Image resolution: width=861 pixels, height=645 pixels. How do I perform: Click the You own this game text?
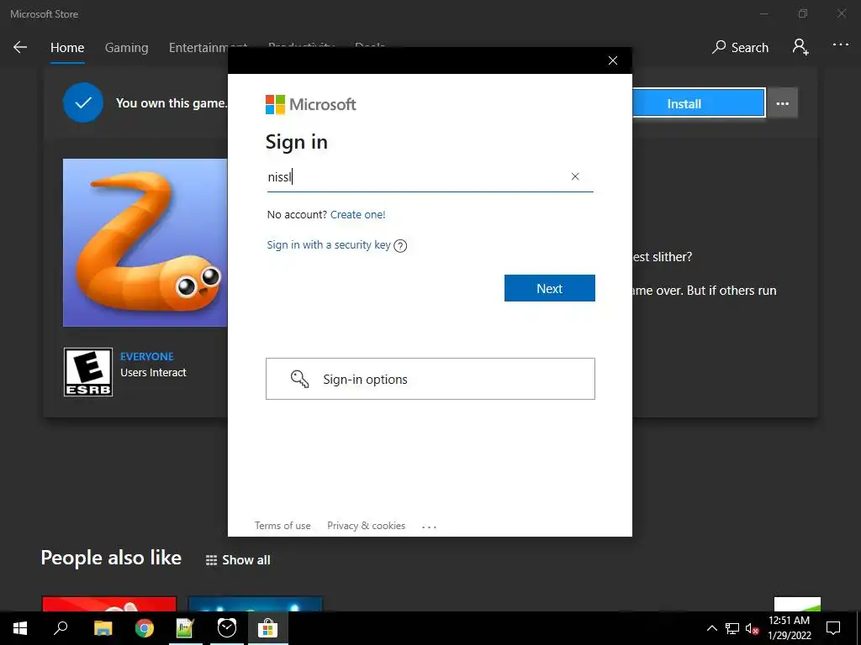[171, 103]
